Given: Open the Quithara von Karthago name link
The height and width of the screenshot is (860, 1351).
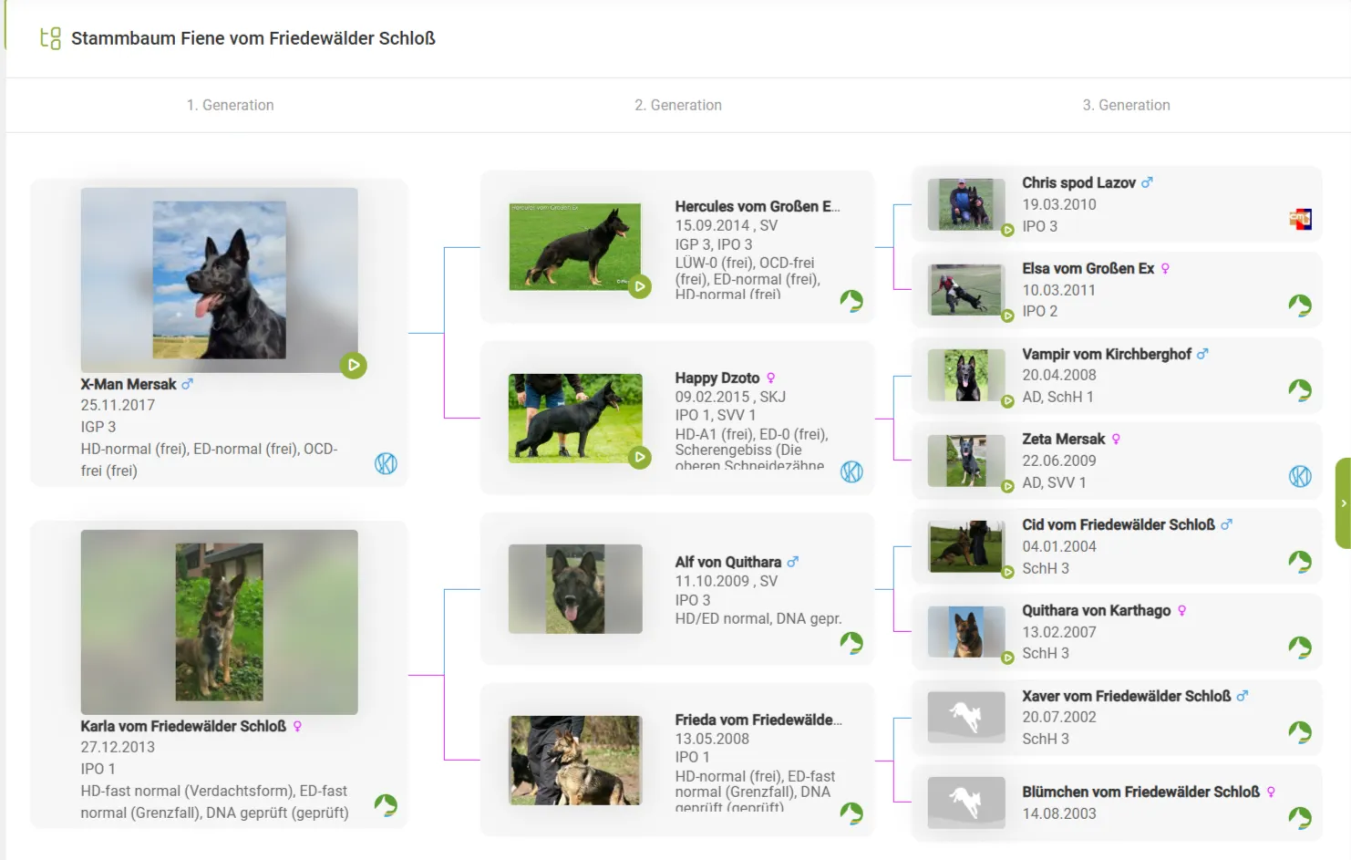Looking at the screenshot, I should click(1096, 610).
